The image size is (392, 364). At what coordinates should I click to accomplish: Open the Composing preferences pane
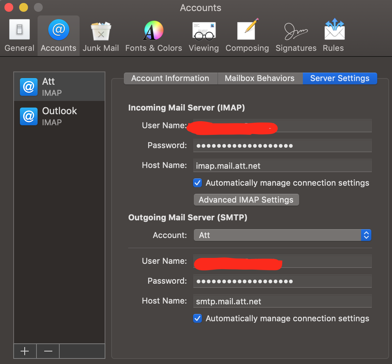click(247, 35)
